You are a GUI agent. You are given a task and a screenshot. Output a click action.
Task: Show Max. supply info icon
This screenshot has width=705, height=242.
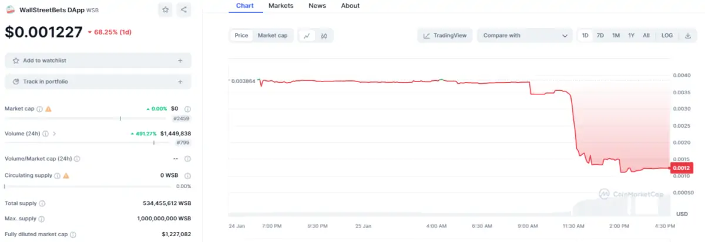pyautogui.click(x=41, y=219)
